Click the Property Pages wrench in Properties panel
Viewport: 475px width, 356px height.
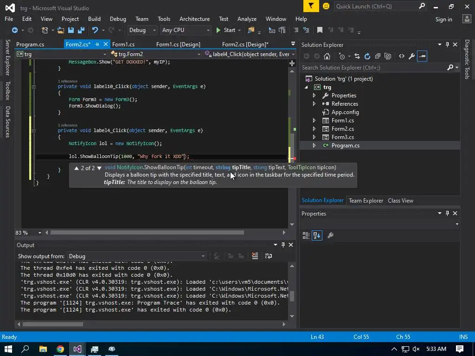(x=330, y=235)
